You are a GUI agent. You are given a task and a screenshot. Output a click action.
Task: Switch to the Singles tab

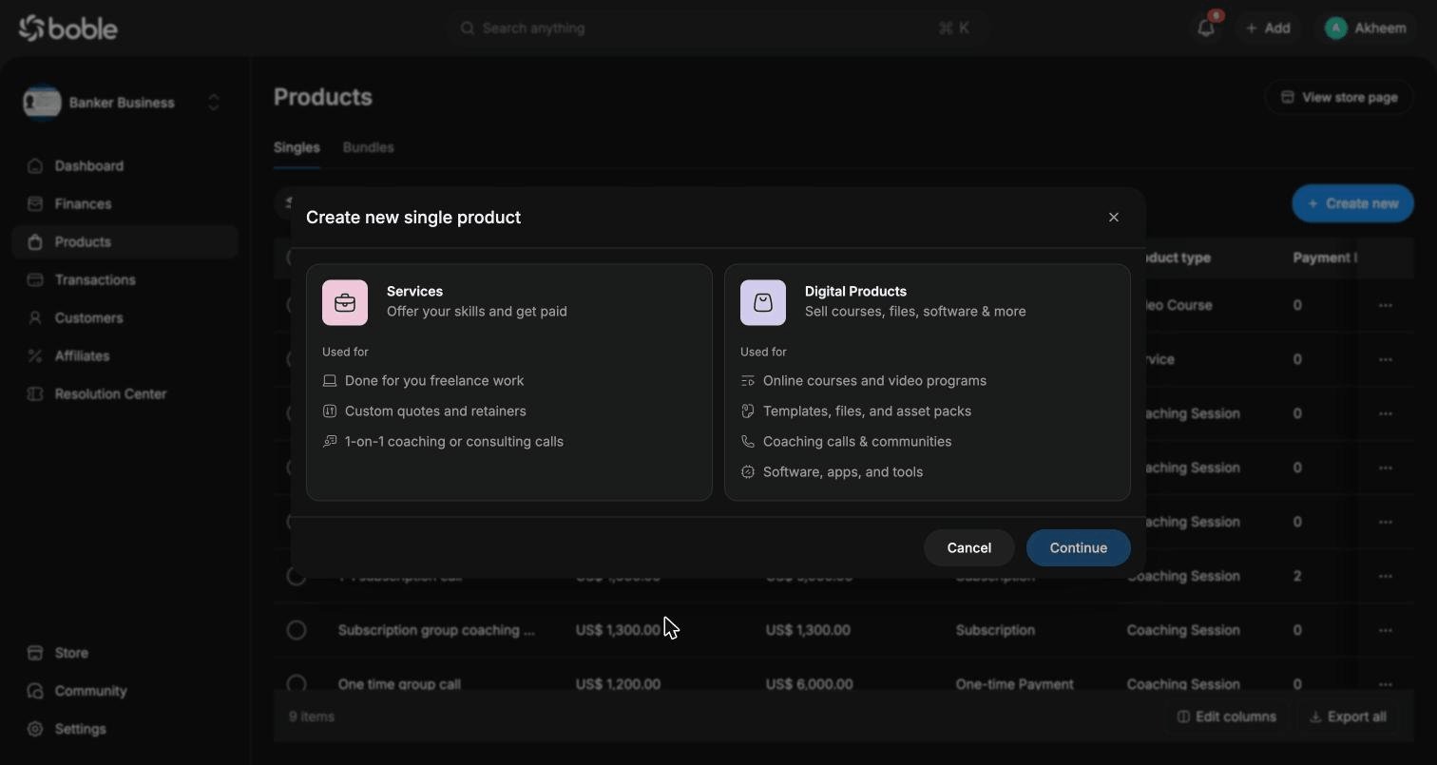[297, 147]
